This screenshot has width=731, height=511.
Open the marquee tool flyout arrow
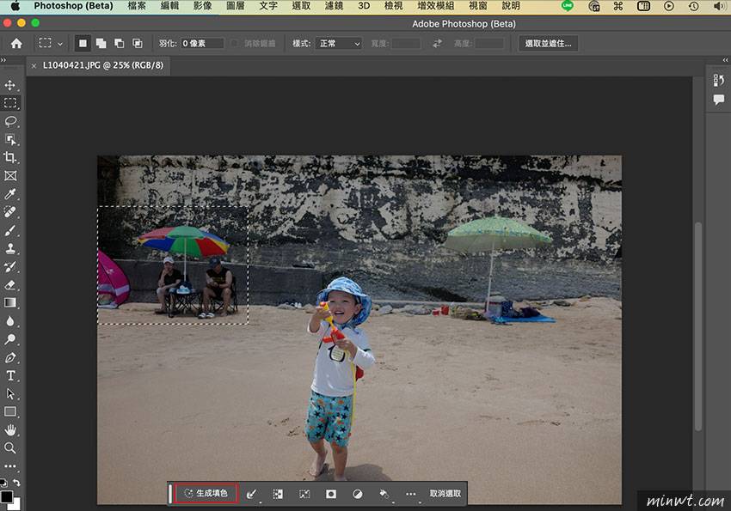(58, 43)
